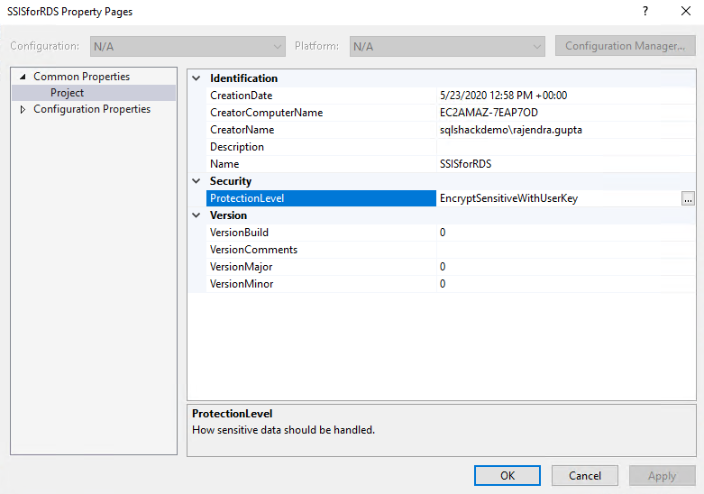Click the ProtectionLevel ellipsis browse button

[688, 198]
